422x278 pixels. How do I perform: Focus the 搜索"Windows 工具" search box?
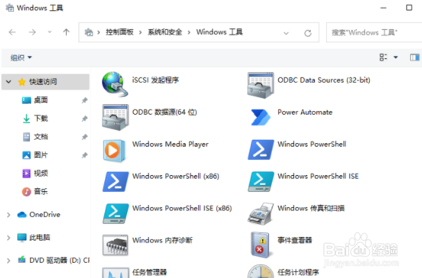[x=374, y=32]
